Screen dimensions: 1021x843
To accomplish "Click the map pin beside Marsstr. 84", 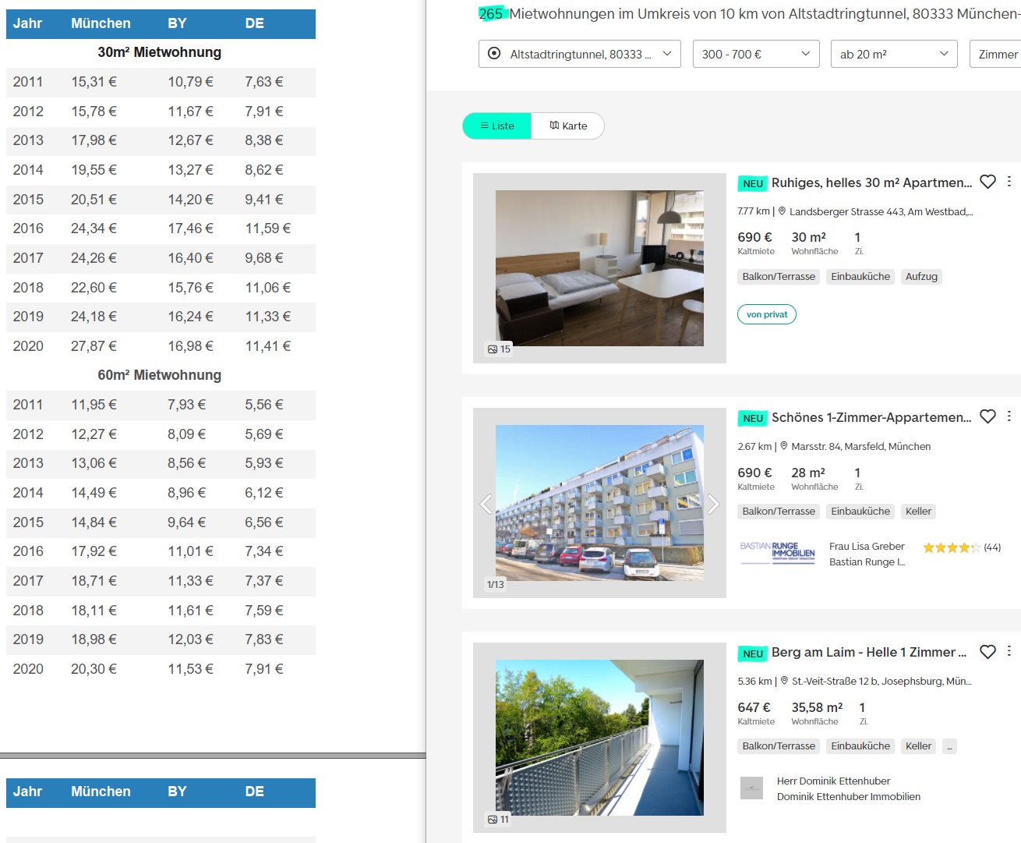I will point(784,446).
